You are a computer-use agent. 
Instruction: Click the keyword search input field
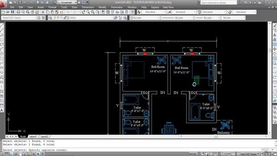coord(219,3)
